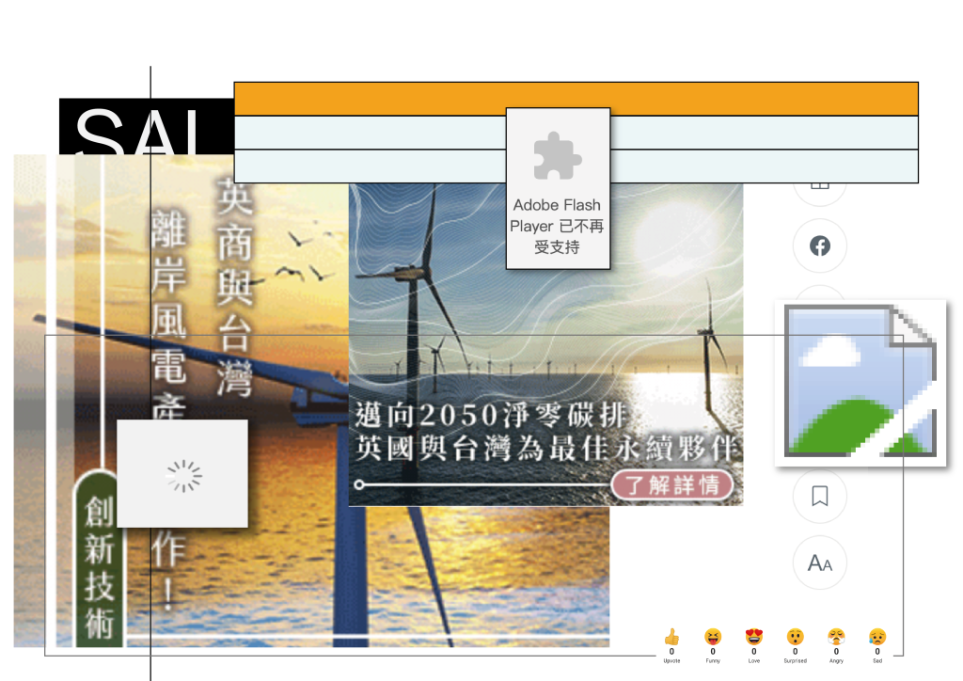Screen dimensions: 963x681
Task: Click the broken image placeholder
Action: 860,383
